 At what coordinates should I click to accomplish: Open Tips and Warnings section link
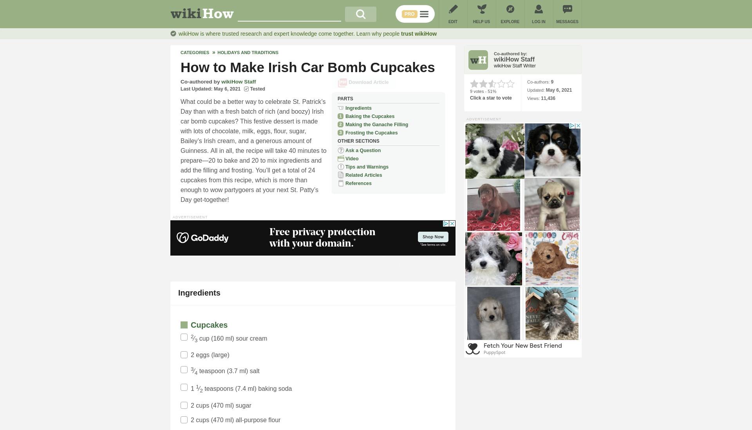tap(367, 167)
